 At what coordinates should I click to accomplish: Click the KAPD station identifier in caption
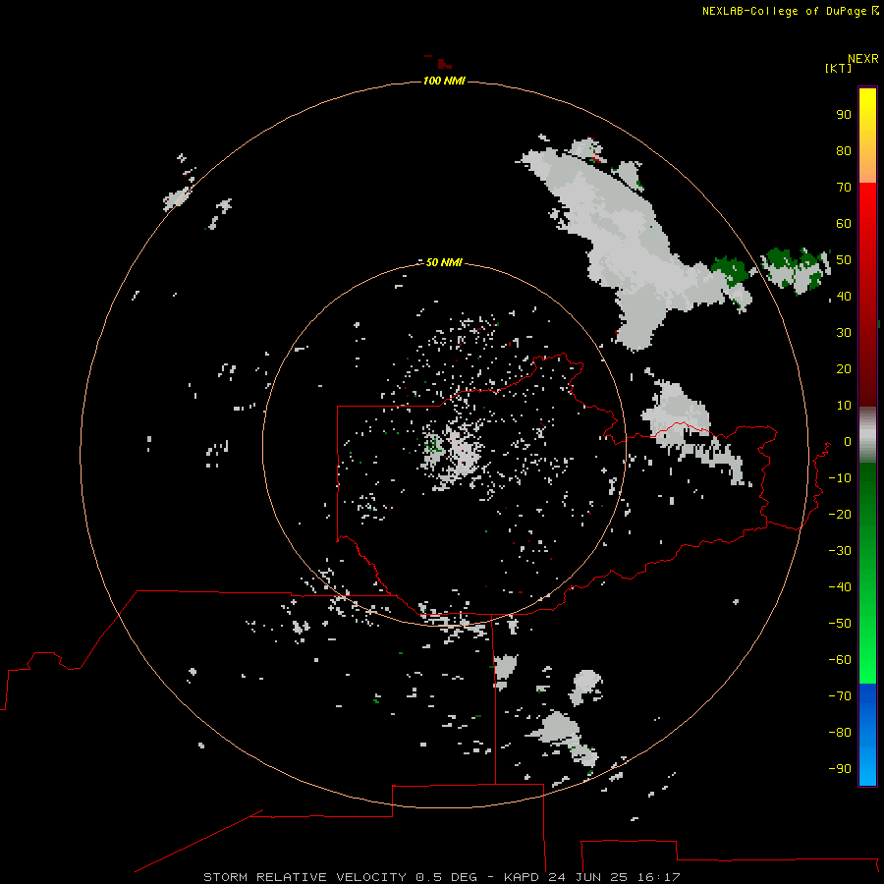coord(523,877)
